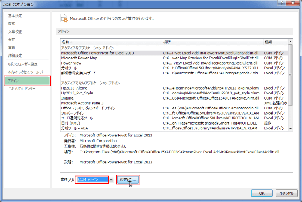Select the 日付 (XML) row

(x=174, y=123)
